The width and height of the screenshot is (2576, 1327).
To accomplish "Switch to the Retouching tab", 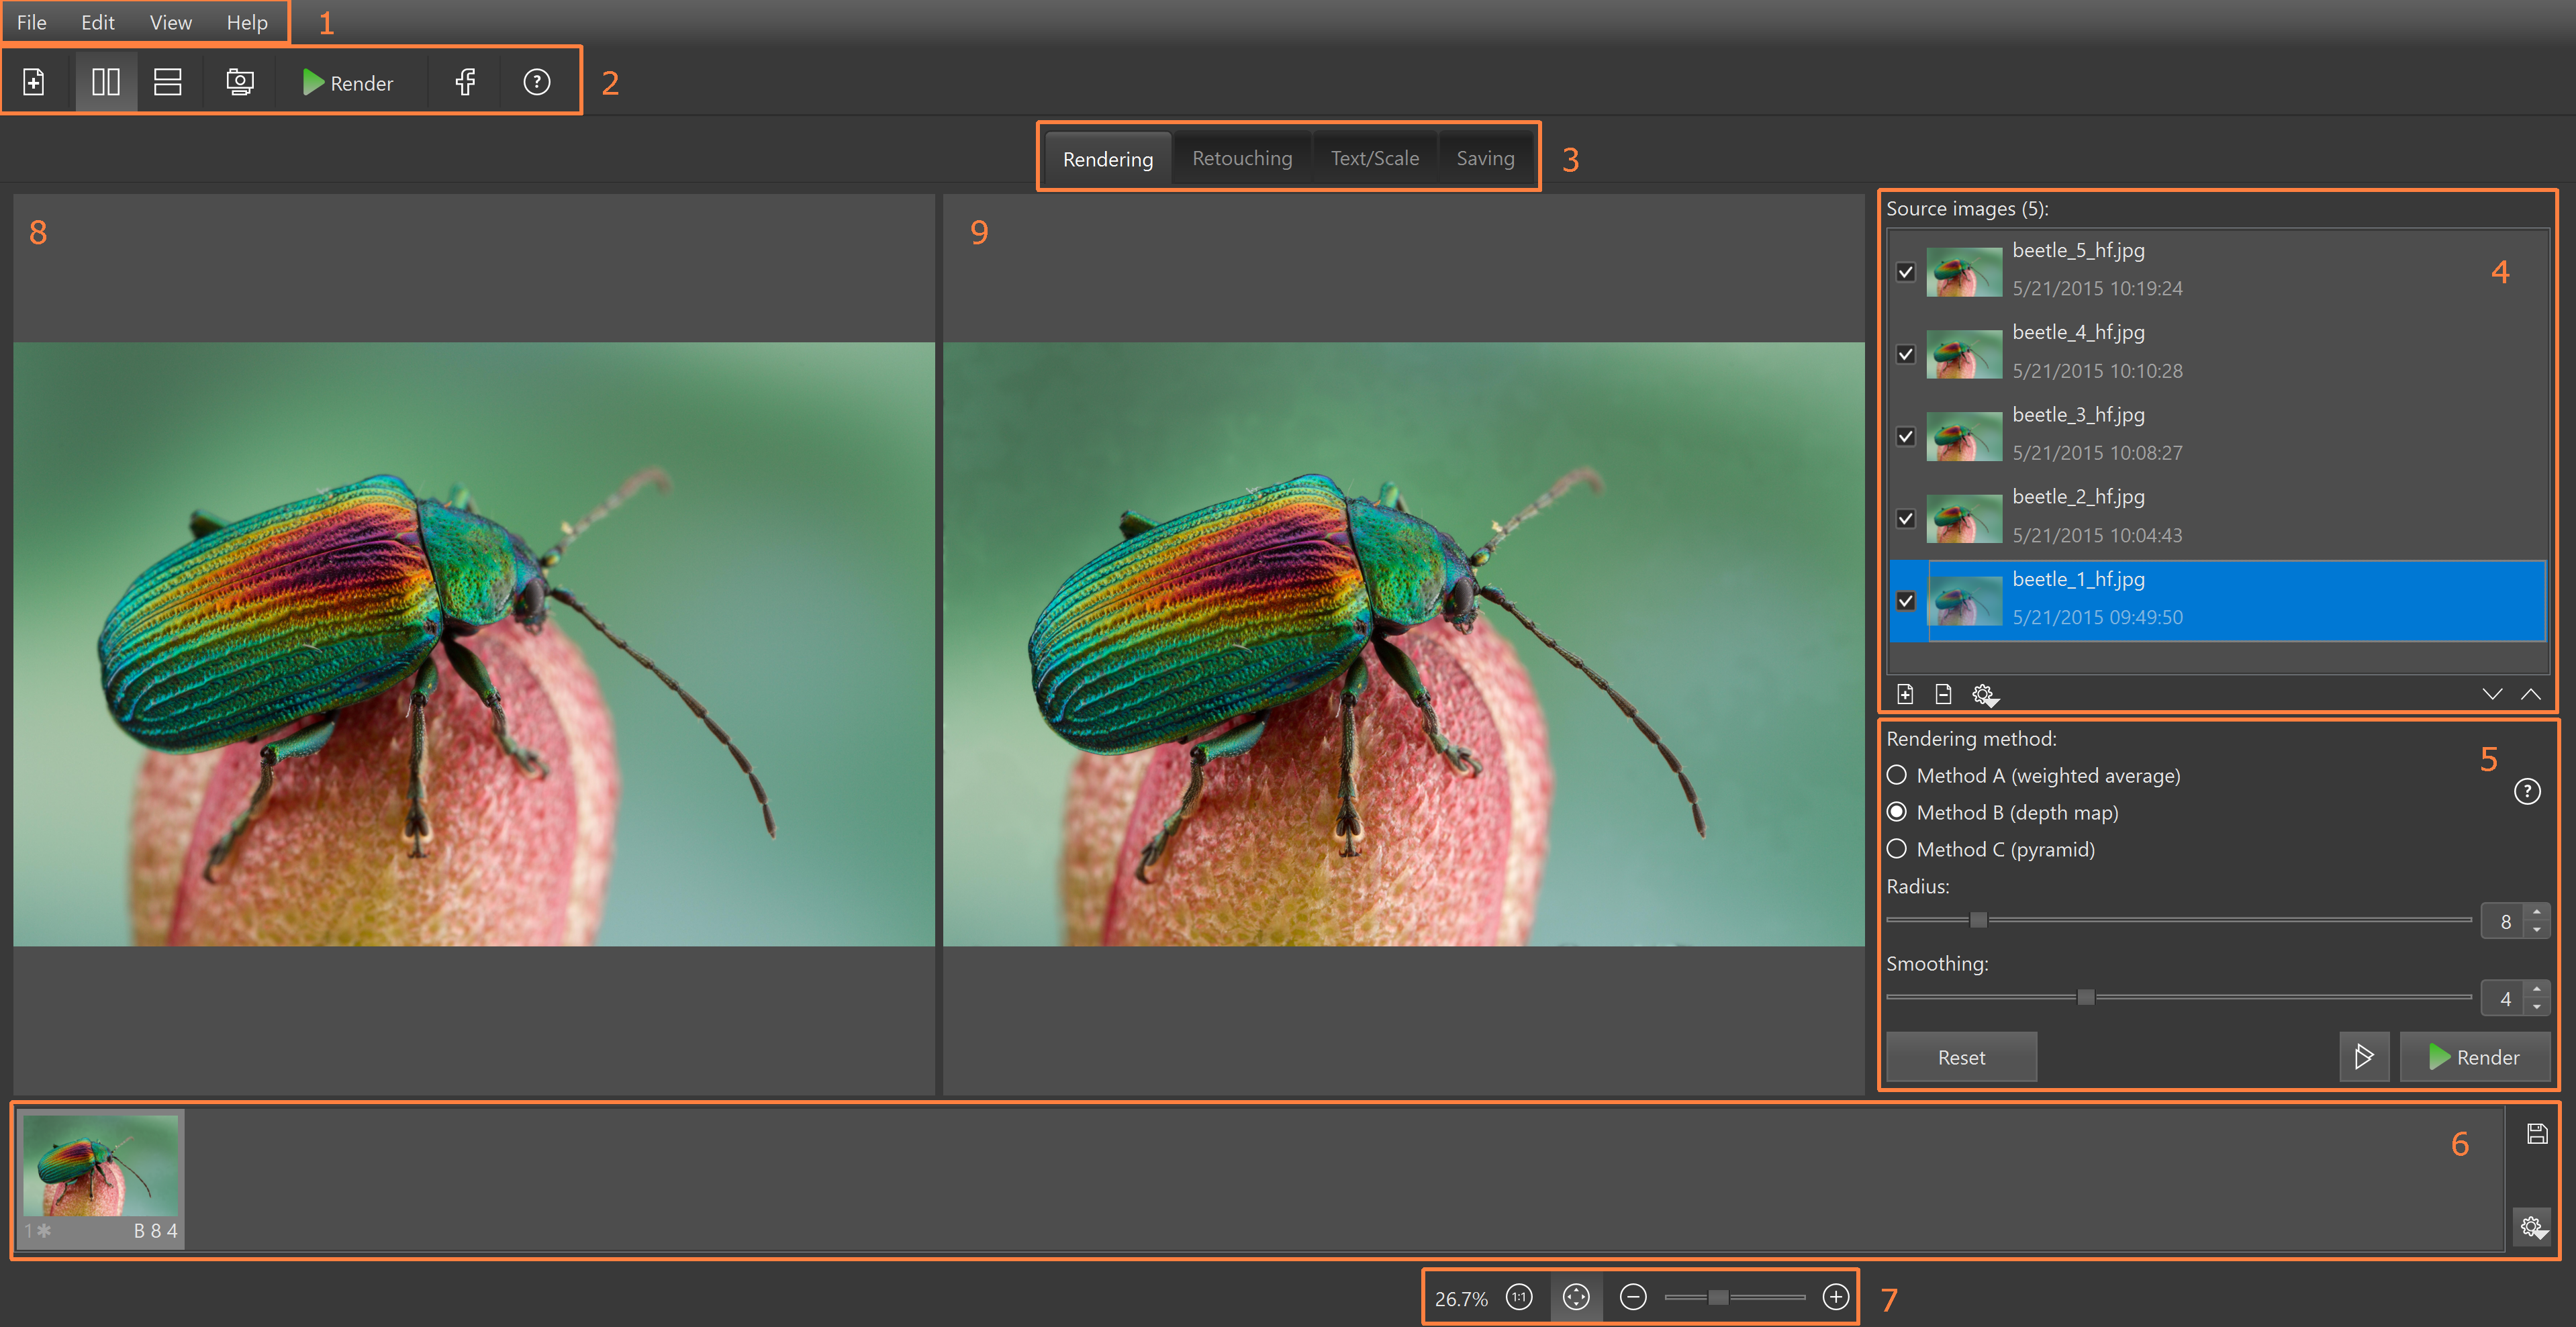I will point(1242,158).
